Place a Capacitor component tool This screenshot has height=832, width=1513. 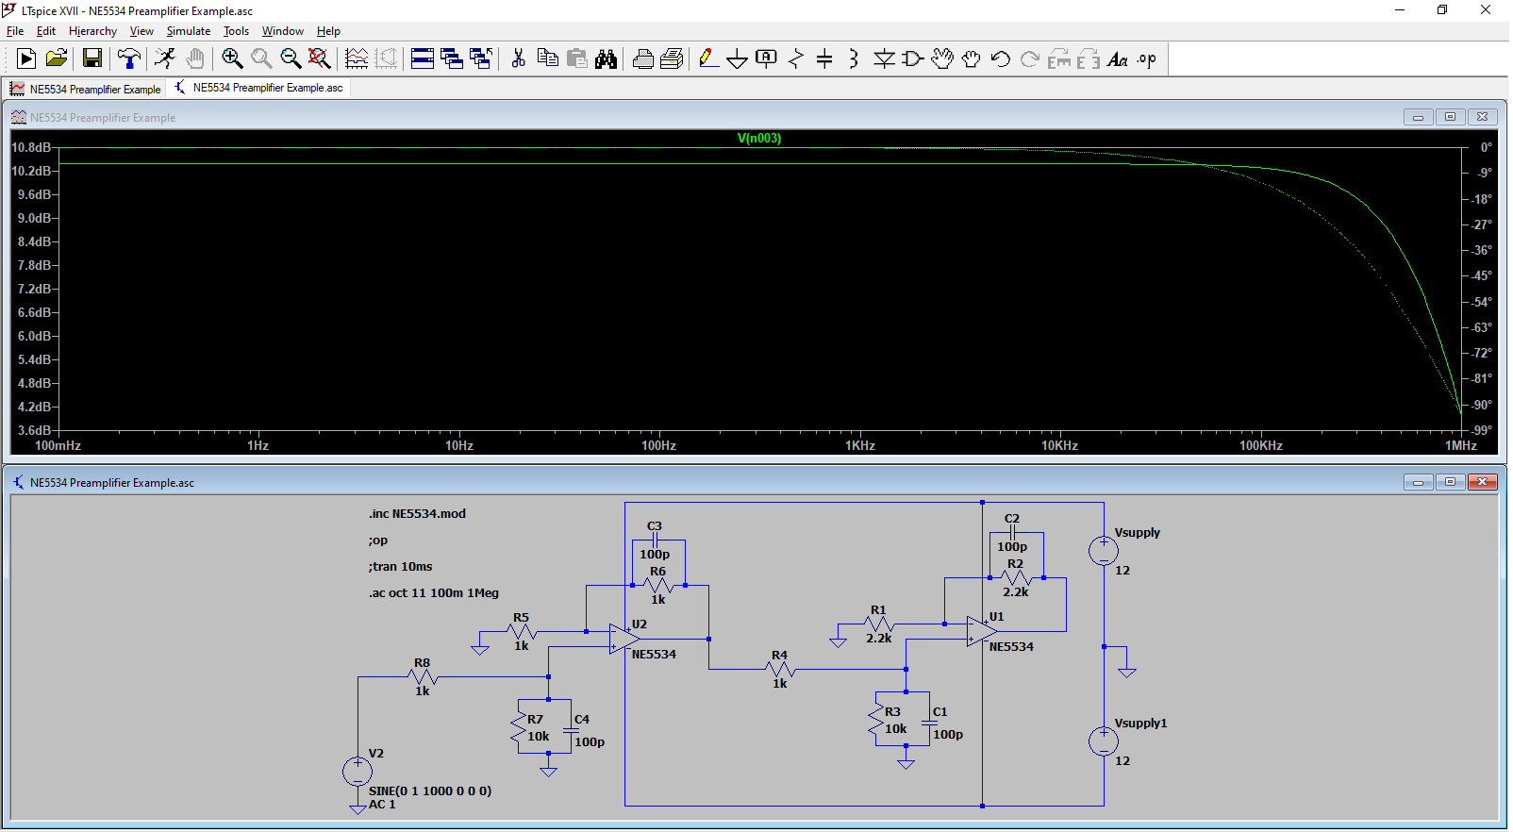pos(824,58)
